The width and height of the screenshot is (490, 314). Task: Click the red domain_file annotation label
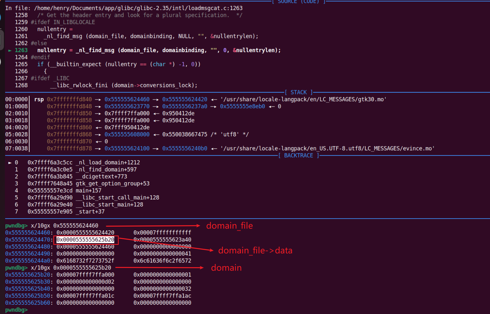229,226
